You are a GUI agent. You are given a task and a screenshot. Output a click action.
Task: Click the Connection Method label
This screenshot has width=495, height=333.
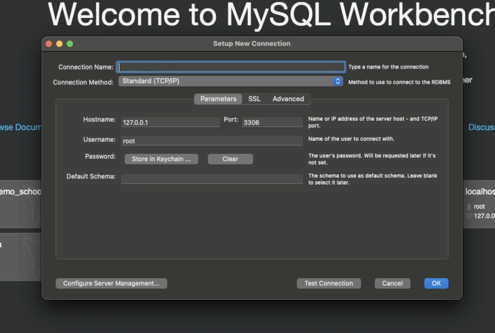(x=83, y=82)
